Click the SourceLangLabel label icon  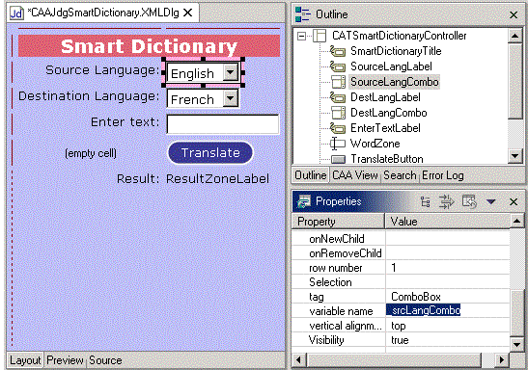click(x=338, y=66)
